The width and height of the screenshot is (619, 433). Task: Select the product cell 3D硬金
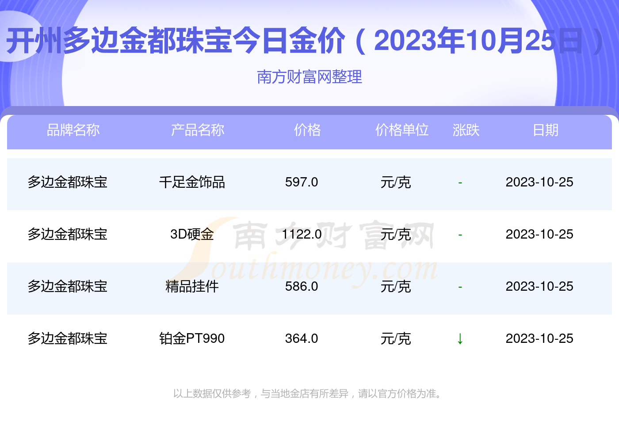pos(192,234)
